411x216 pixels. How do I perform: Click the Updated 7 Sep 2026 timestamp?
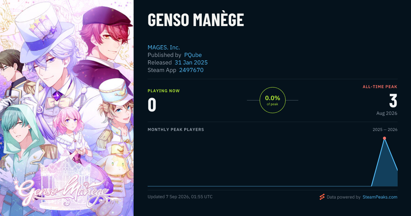pos(180,197)
